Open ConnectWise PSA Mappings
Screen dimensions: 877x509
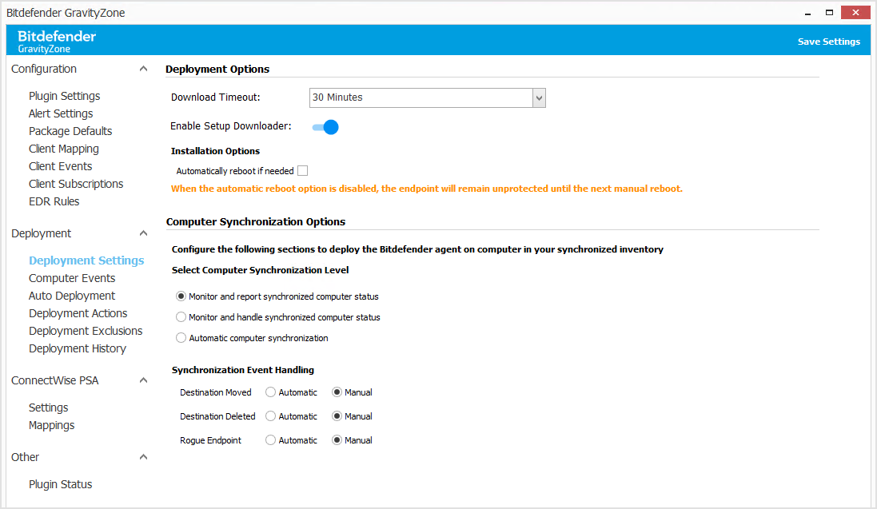[x=51, y=424]
